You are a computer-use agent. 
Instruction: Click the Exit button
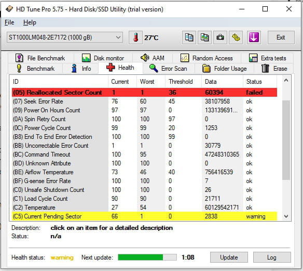(x=281, y=37)
